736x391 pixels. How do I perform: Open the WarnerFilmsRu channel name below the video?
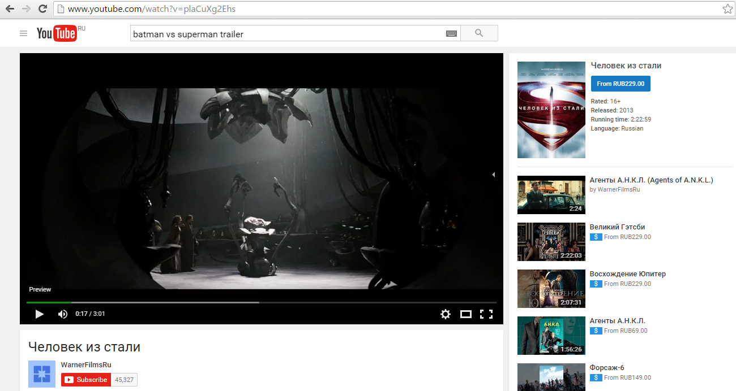[x=86, y=365]
